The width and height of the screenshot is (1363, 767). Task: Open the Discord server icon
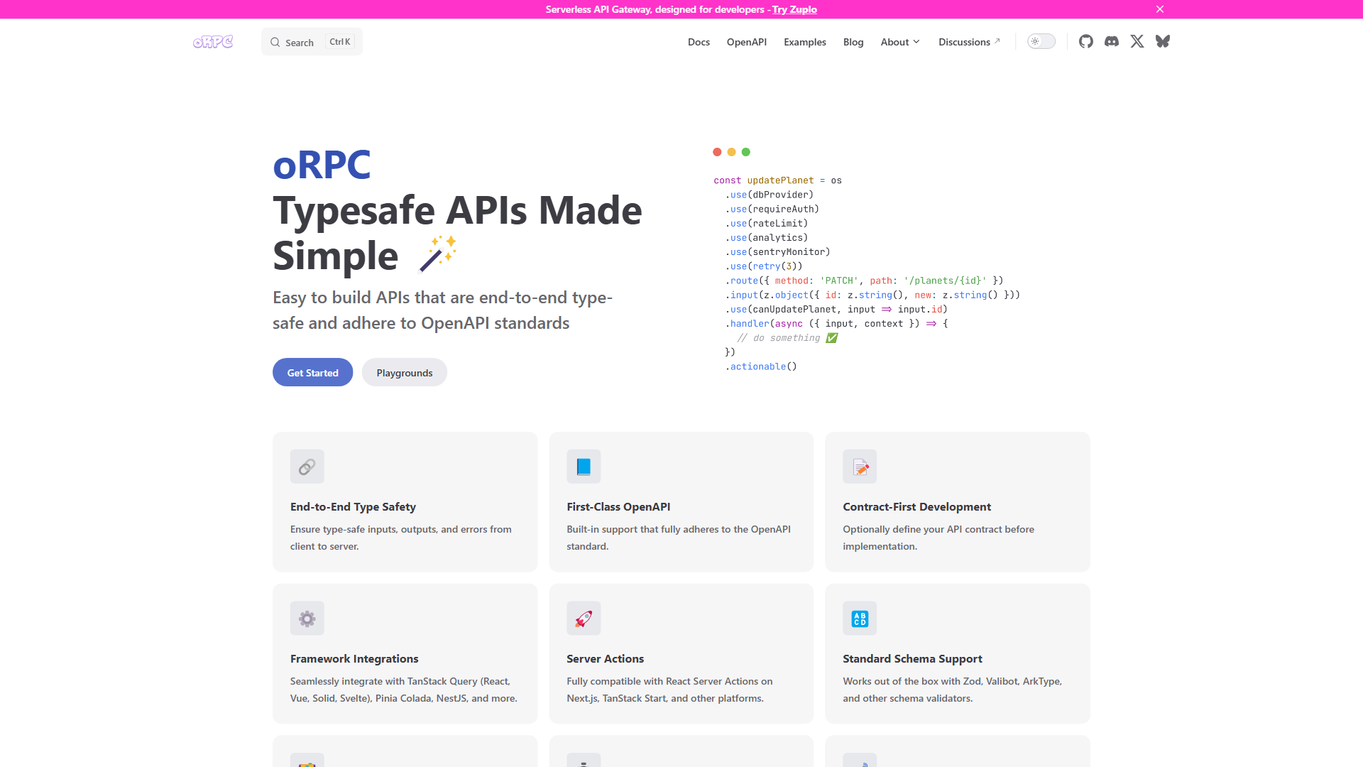pyautogui.click(x=1112, y=41)
